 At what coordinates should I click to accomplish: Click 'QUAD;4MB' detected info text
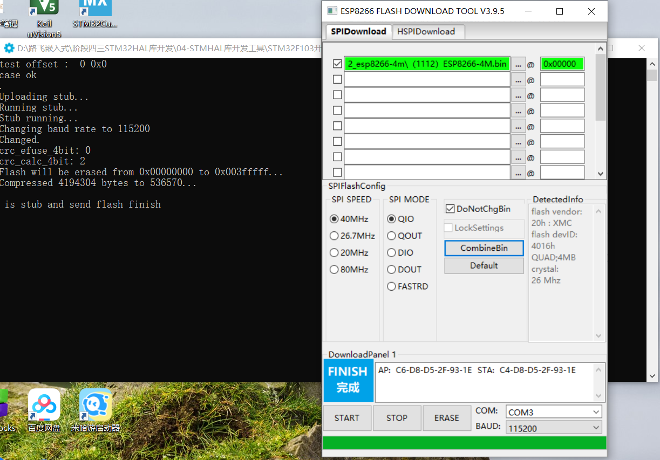coord(553,257)
